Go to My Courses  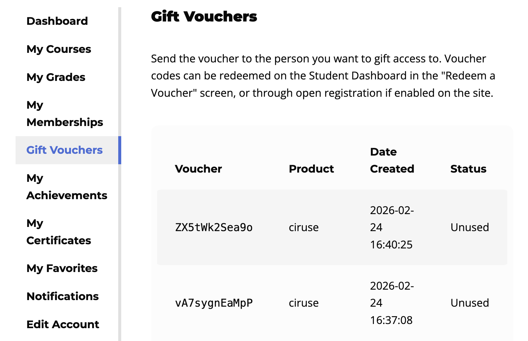[59, 49]
